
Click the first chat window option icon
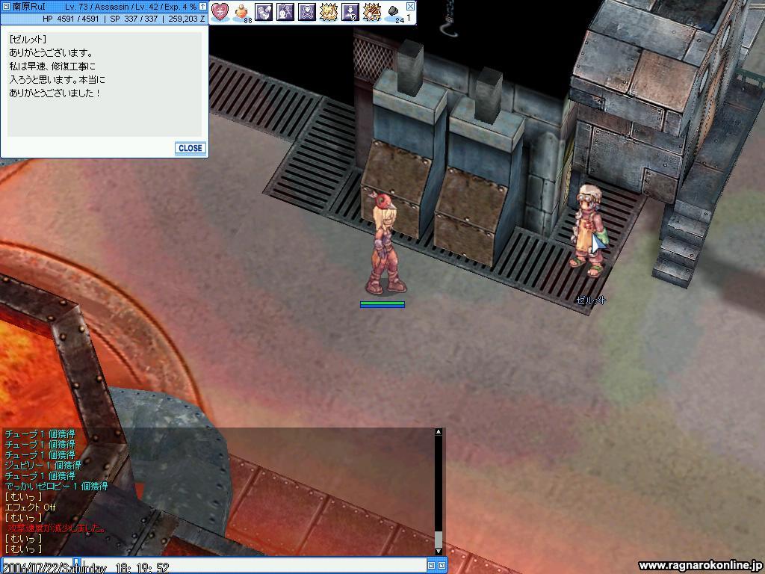(x=431, y=565)
